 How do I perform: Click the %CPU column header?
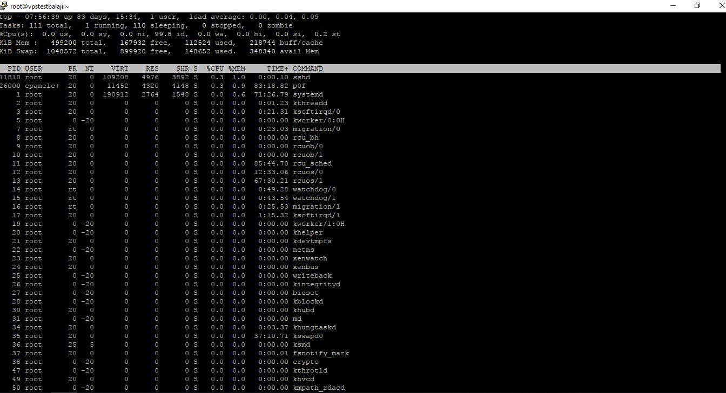(x=215, y=68)
